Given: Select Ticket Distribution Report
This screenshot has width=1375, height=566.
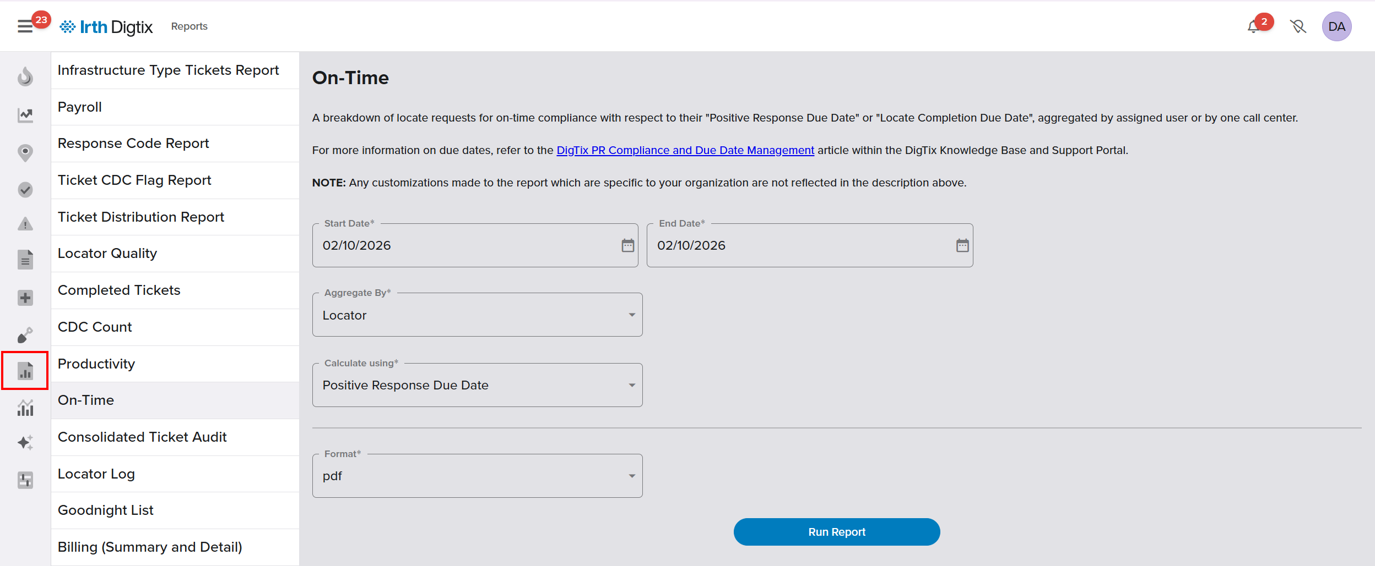Looking at the screenshot, I should coord(175,217).
